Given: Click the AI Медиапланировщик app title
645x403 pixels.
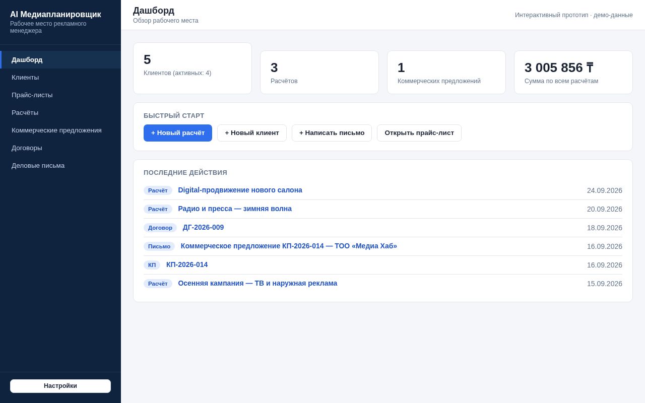Looking at the screenshot, I should point(55,15).
